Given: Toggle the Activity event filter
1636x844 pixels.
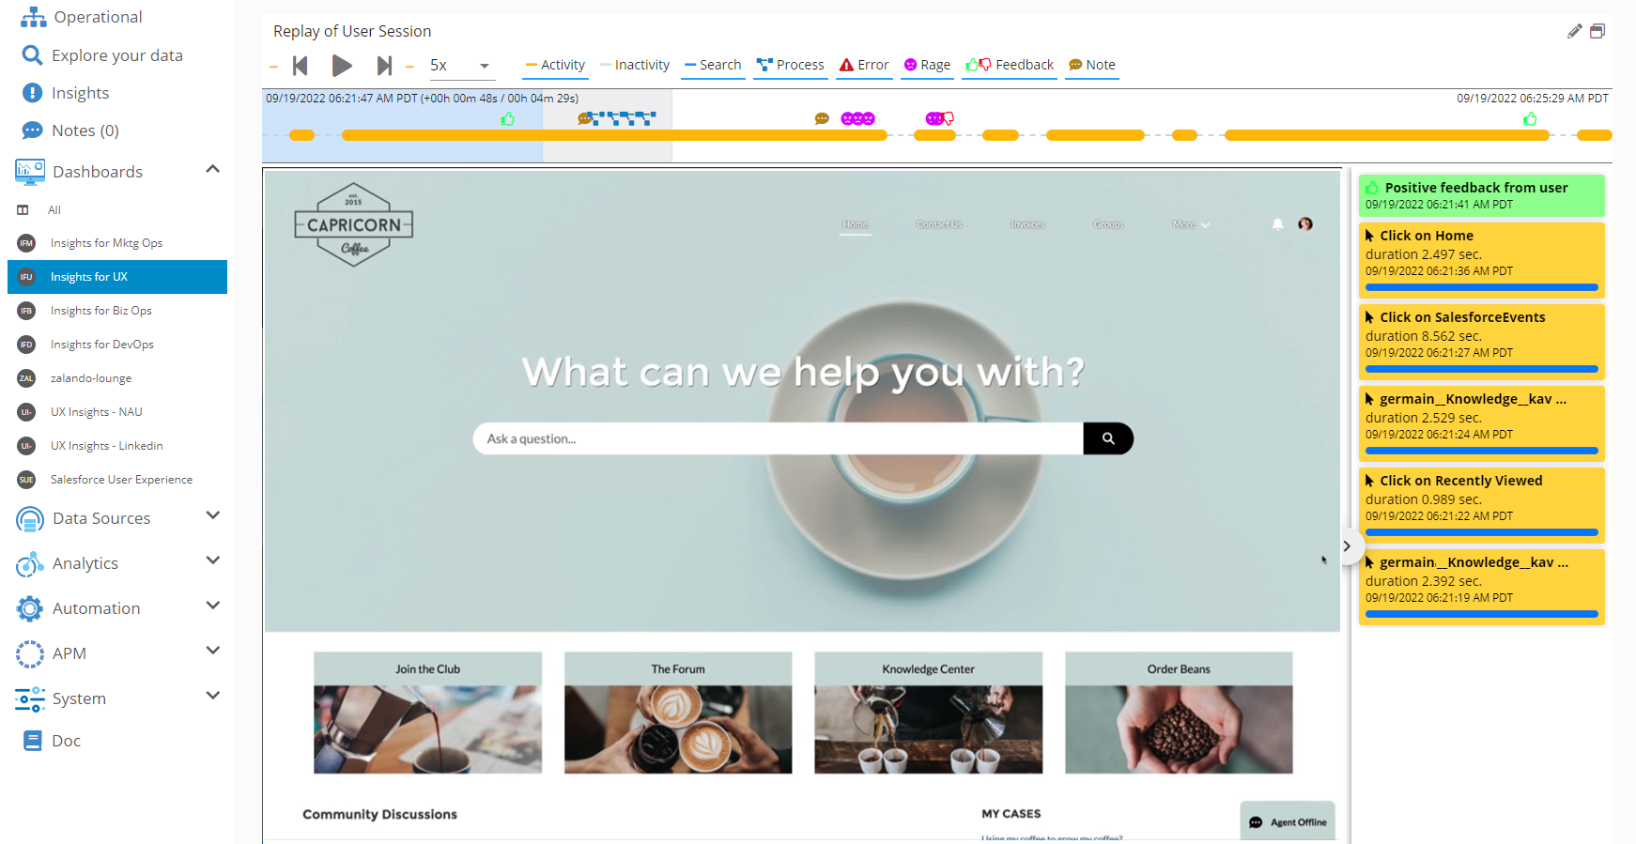Looking at the screenshot, I should 555,65.
